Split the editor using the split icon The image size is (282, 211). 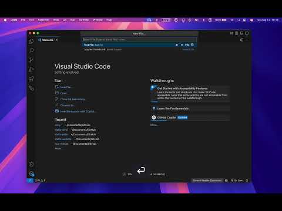tap(241, 40)
